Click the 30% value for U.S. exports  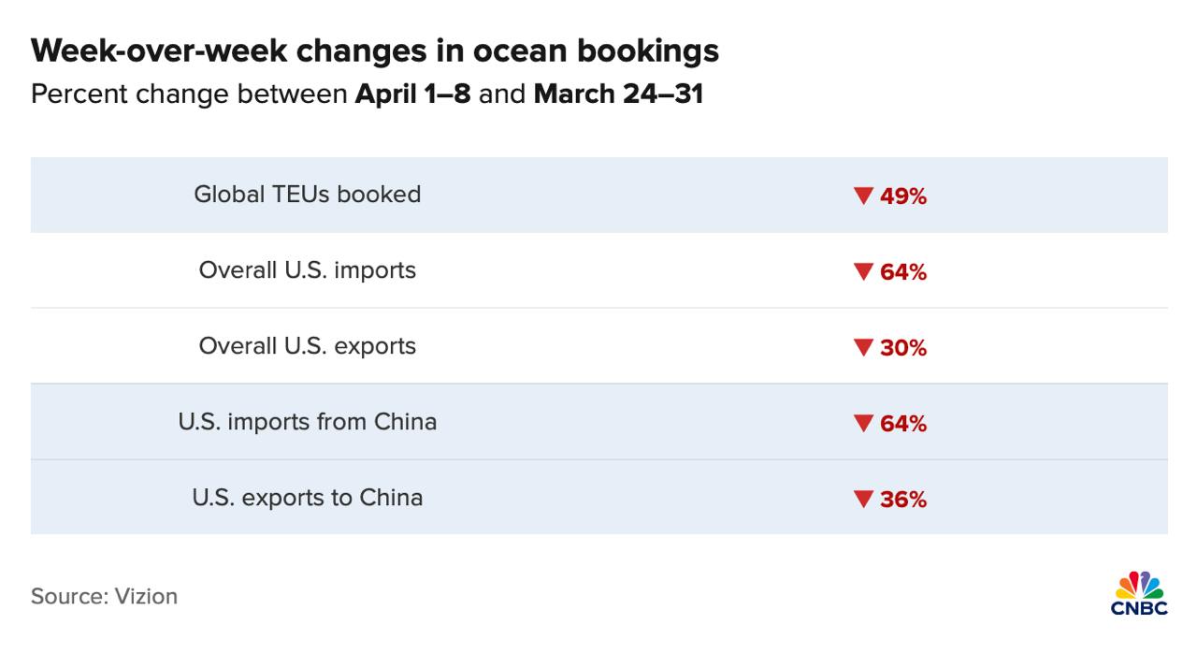(902, 348)
